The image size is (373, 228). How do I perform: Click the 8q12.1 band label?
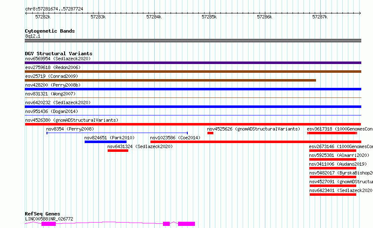[x=33, y=36]
